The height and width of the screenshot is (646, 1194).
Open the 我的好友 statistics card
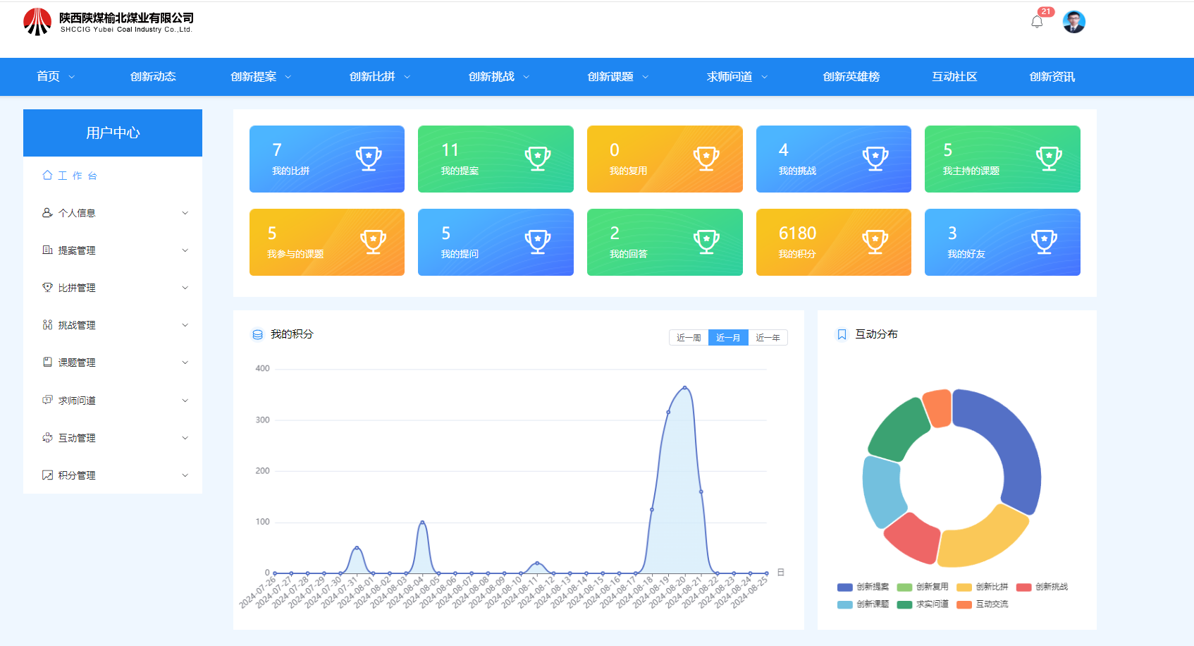tap(1002, 242)
